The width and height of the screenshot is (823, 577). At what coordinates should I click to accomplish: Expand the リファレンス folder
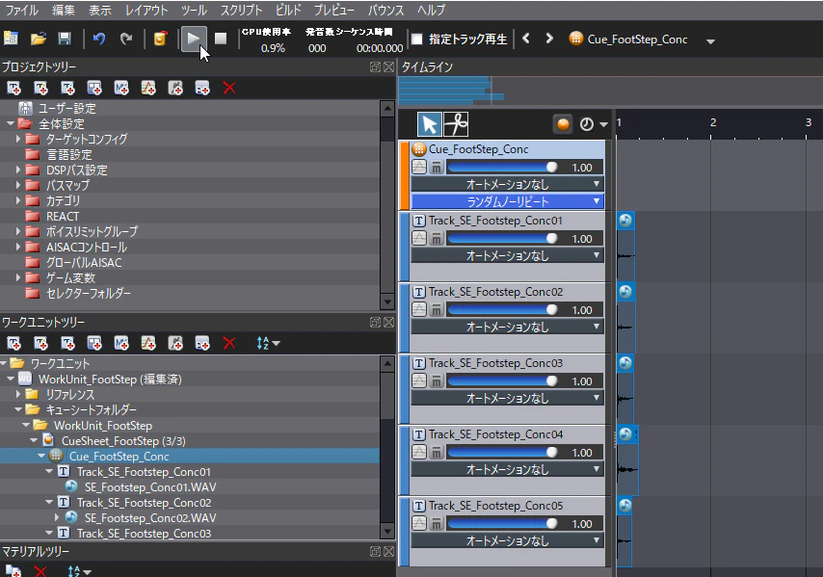[18, 394]
